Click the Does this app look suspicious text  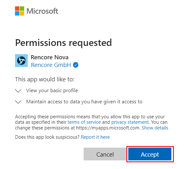(x=47, y=137)
